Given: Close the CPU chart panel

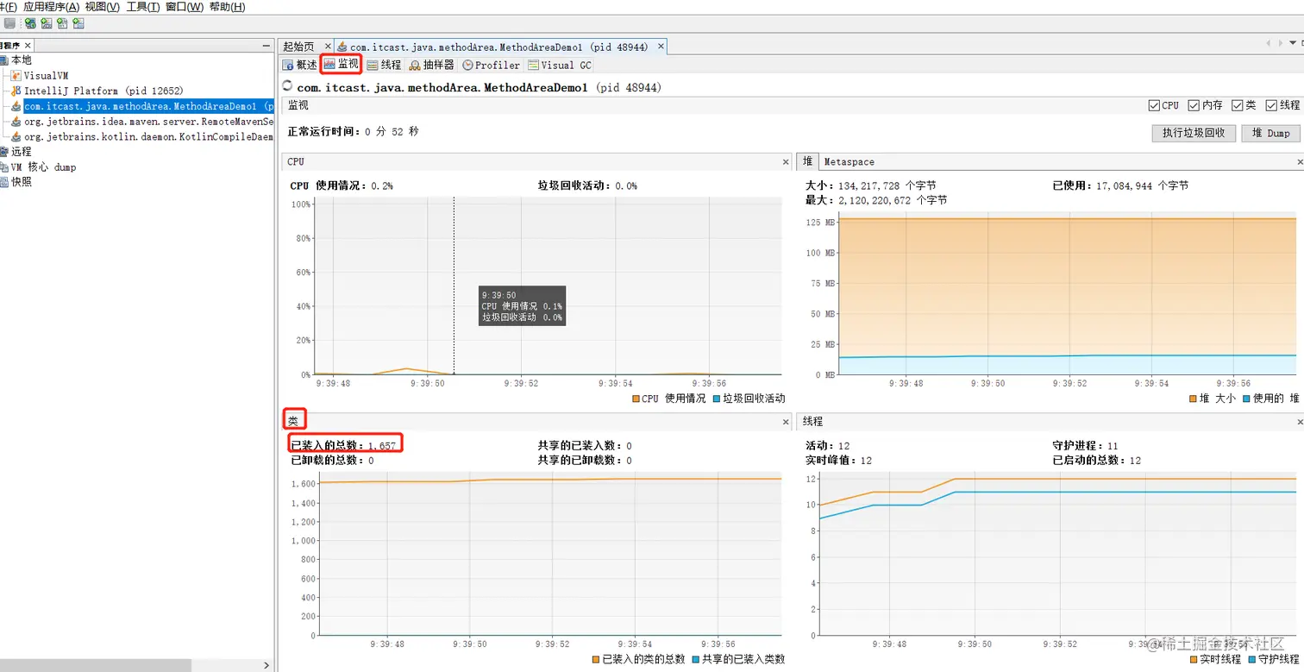Looking at the screenshot, I should pyautogui.click(x=785, y=161).
